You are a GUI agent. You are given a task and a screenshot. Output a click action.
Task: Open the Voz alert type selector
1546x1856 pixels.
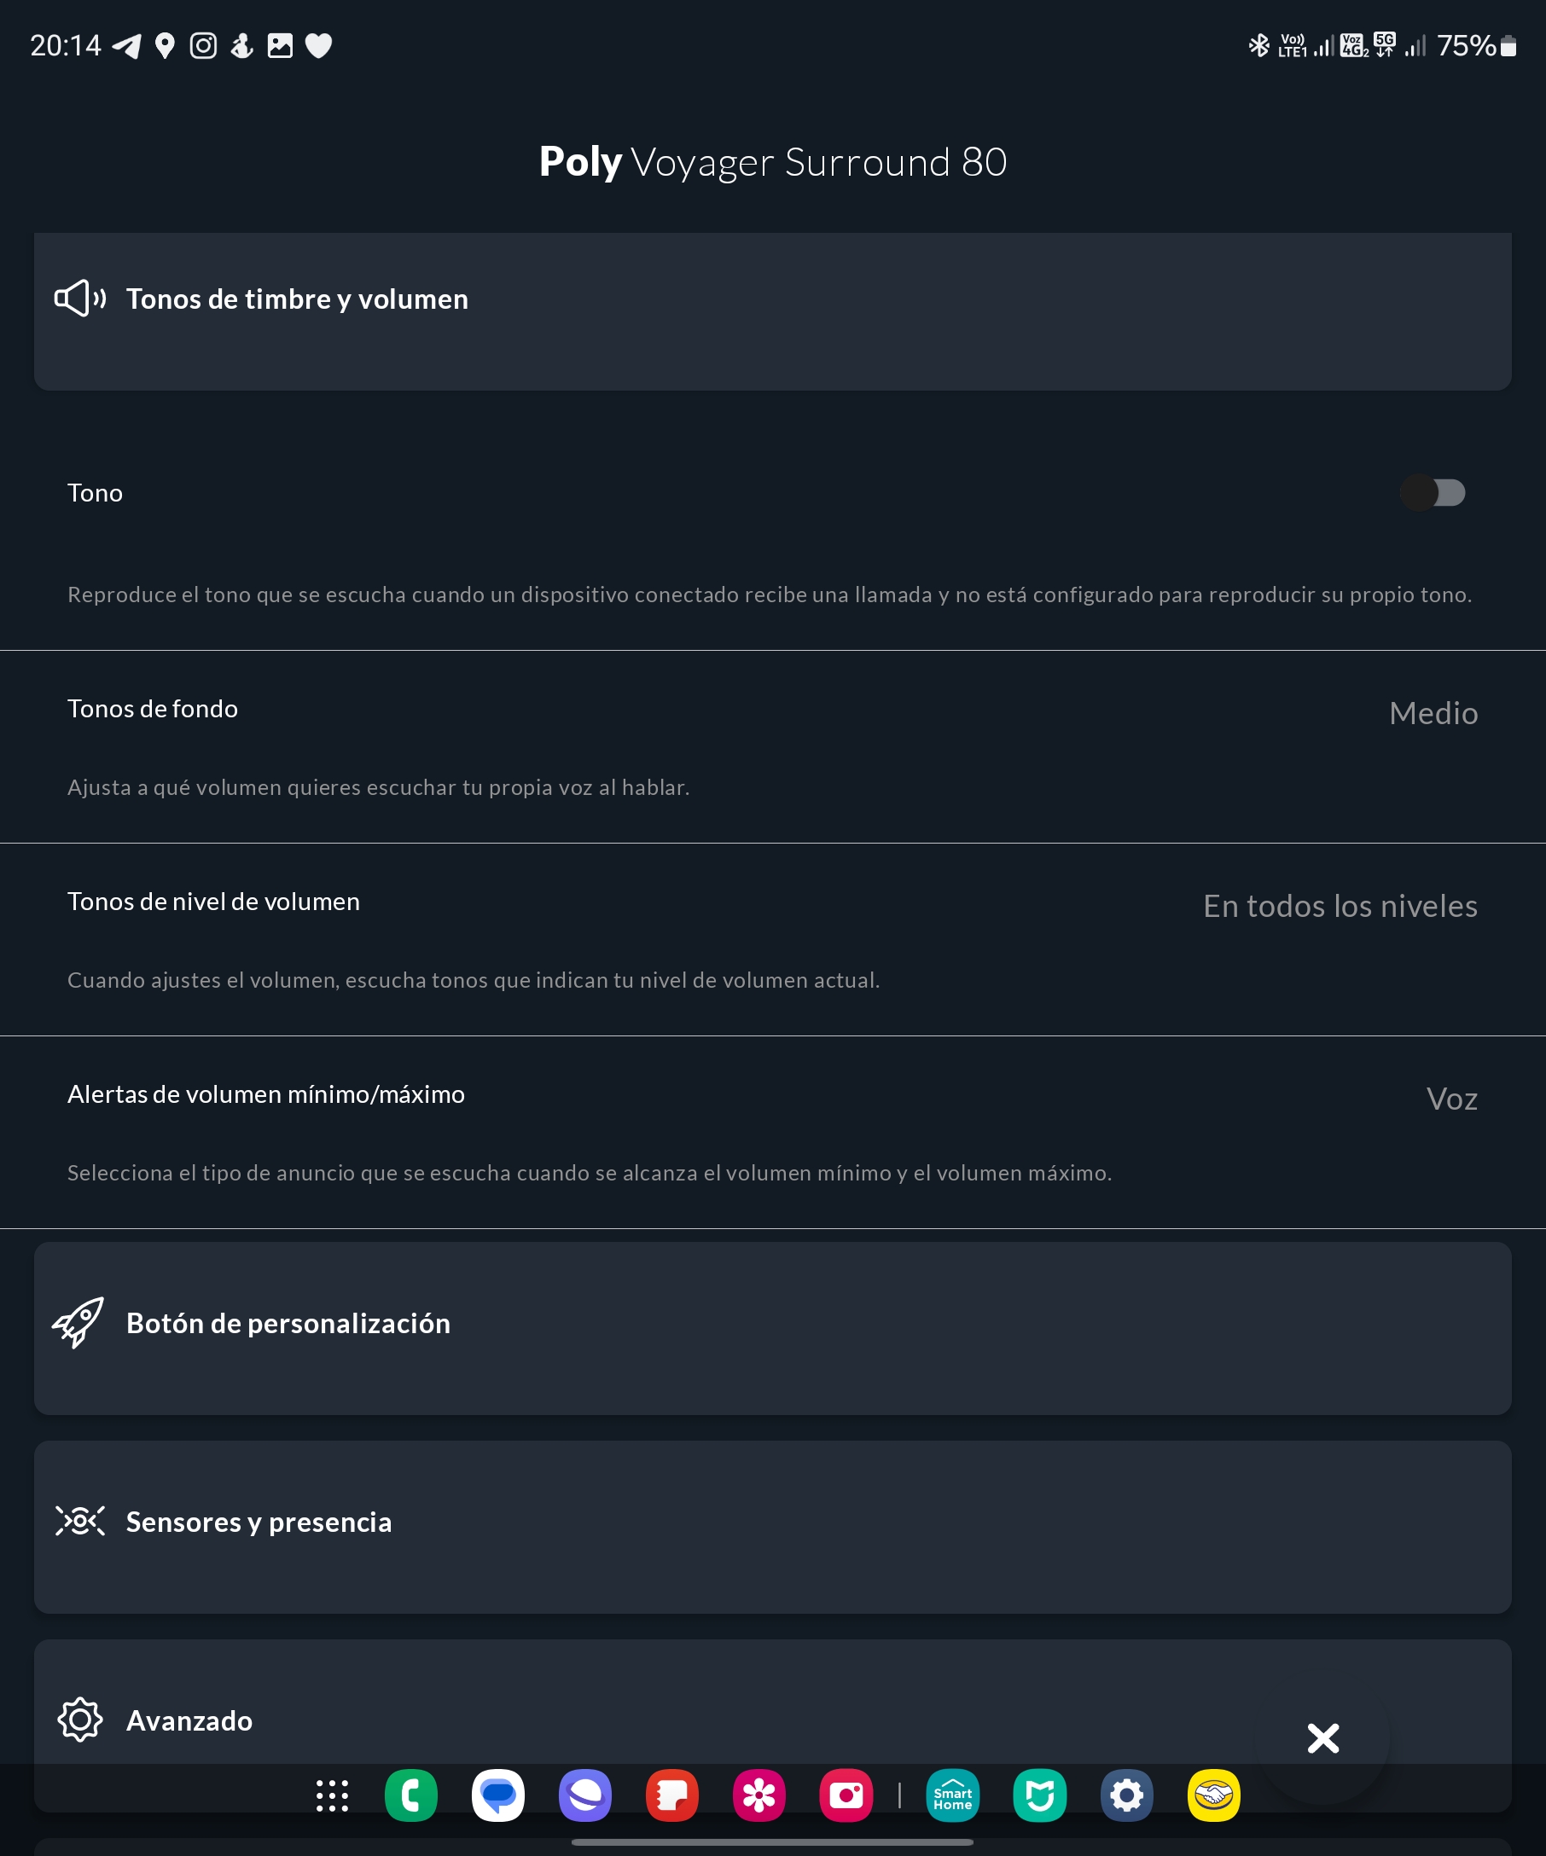click(1451, 1099)
